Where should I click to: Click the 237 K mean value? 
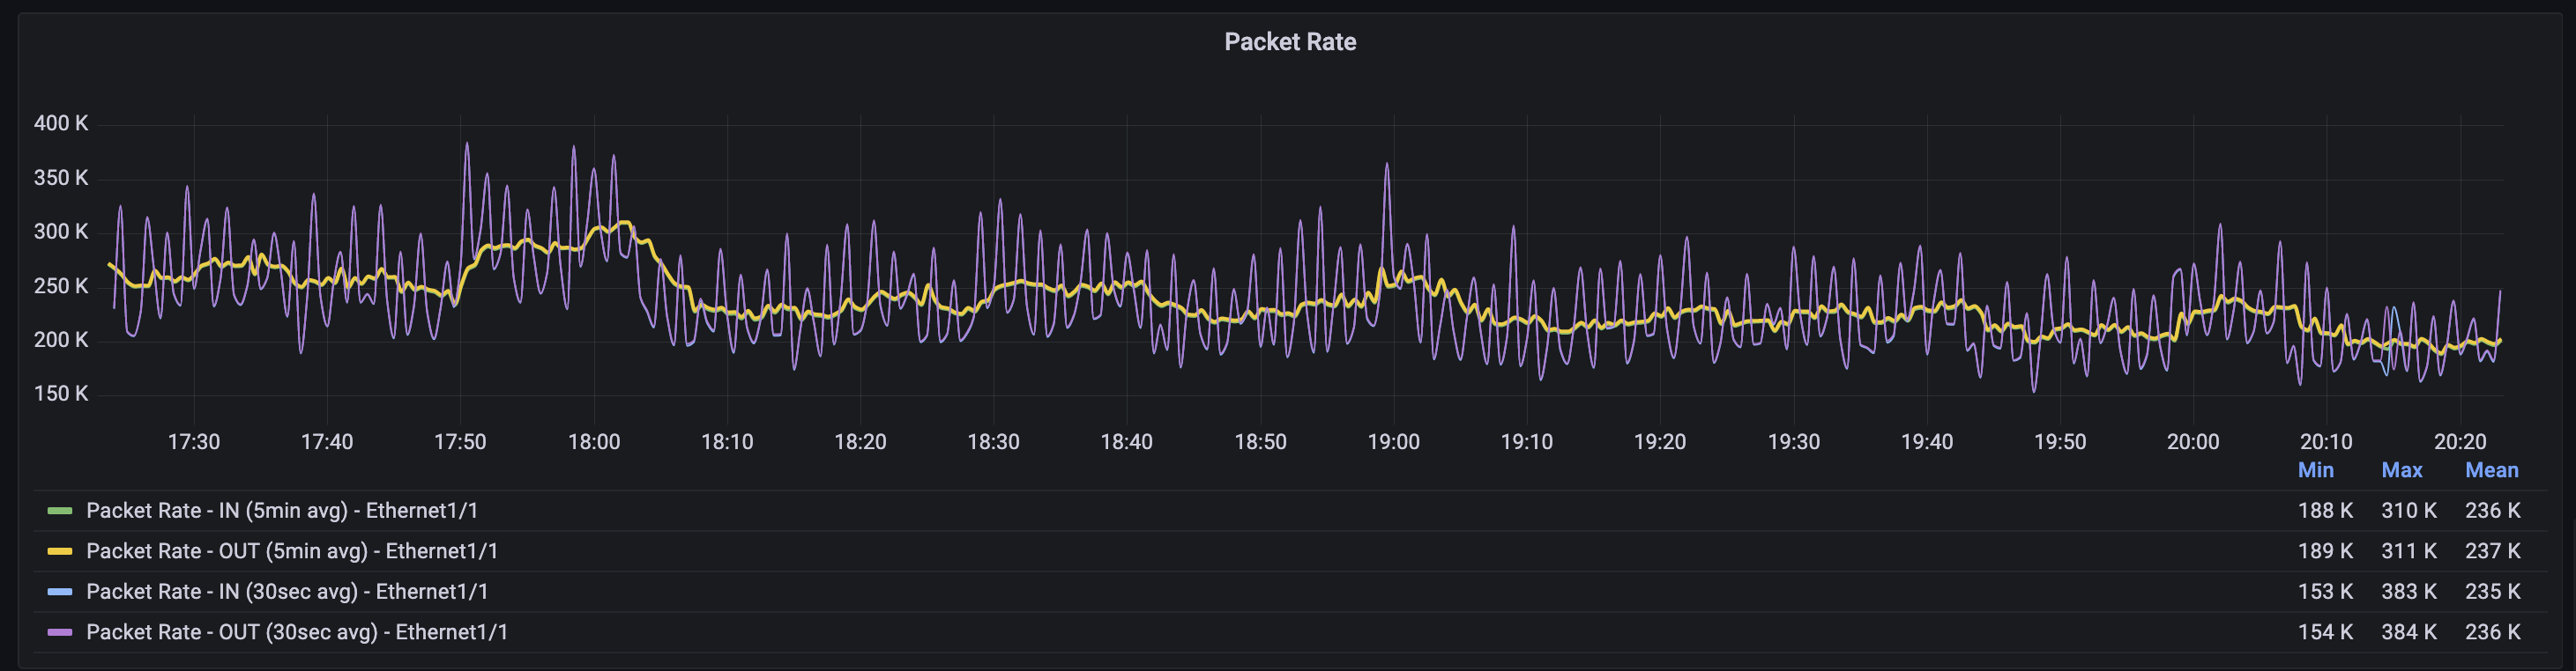pos(2493,551)
